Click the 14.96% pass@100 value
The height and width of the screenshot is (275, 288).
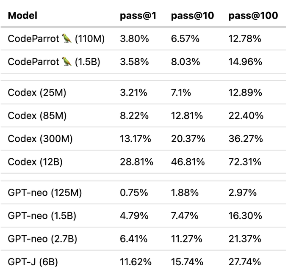(x=246, y=62)
